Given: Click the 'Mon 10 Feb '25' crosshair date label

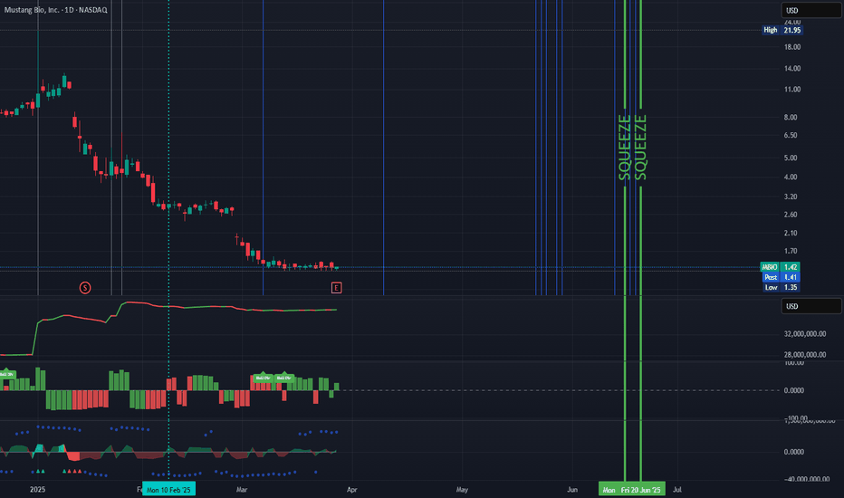Looking at the screenshot, I should click(168, 489).
